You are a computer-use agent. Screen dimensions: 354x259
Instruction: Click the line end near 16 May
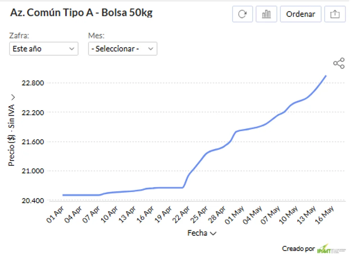(326, 76)
